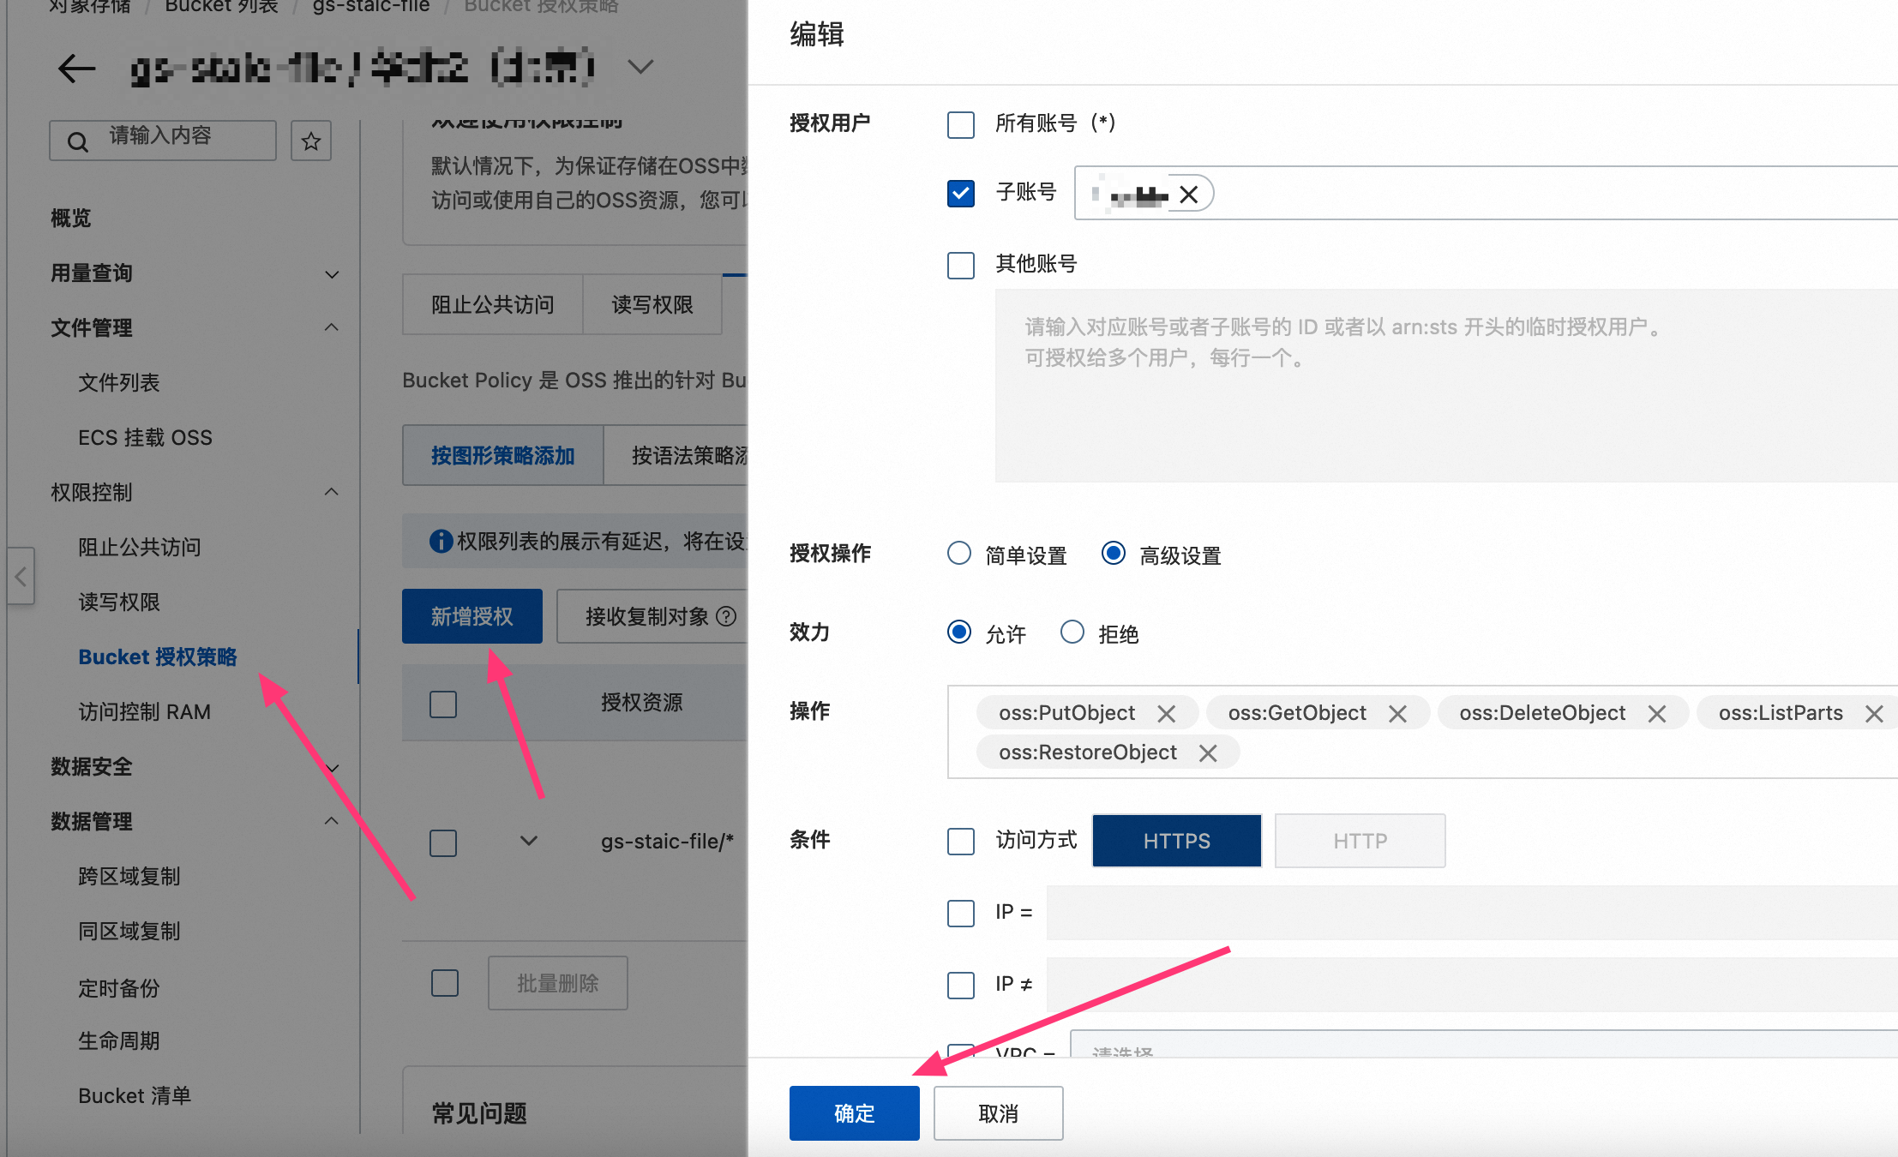Select the 拒绝 effect radio
The width and height of the screenshot is (1898, 1157).
pyautogui.click(x=1072, y=632)
